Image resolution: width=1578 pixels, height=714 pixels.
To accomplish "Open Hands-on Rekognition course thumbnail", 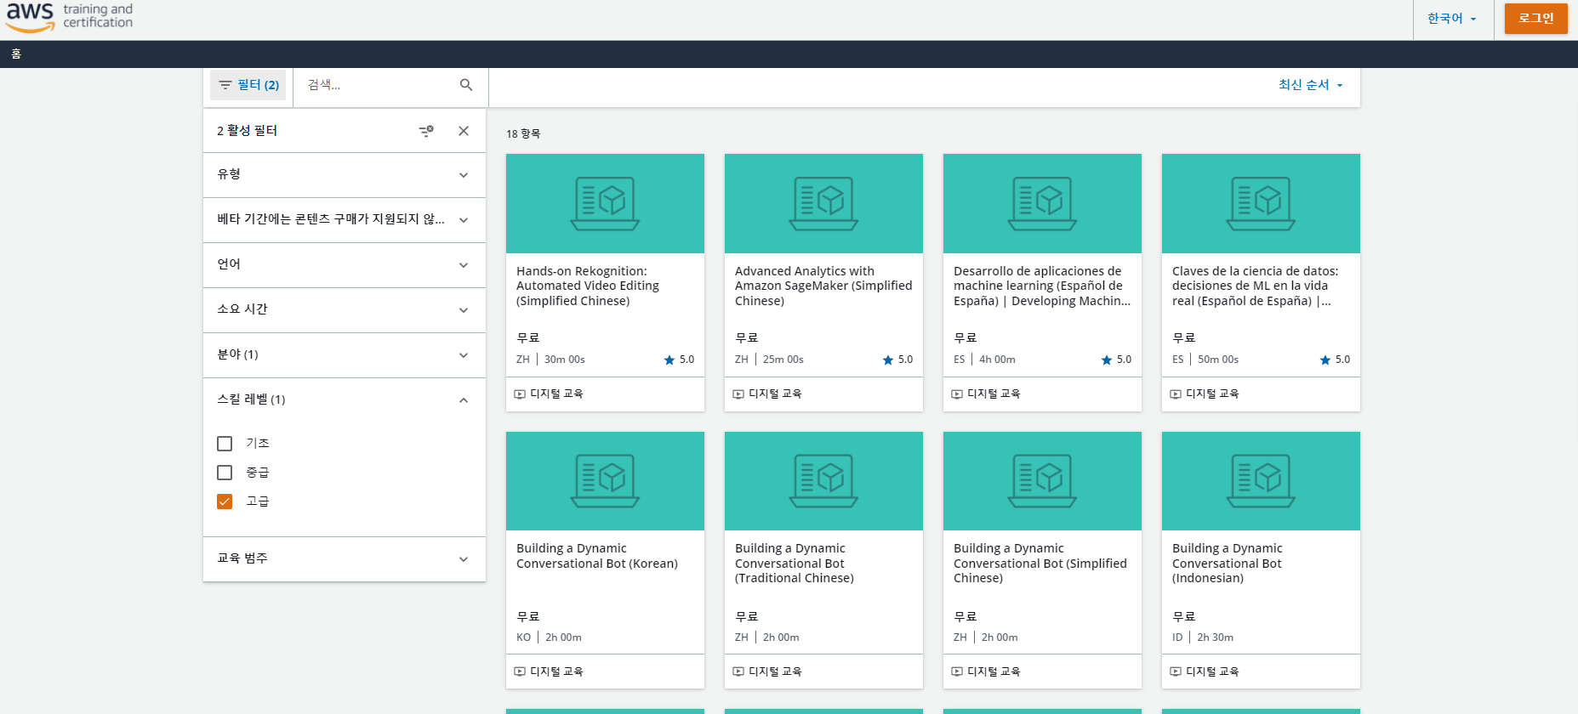I will 605,203.
